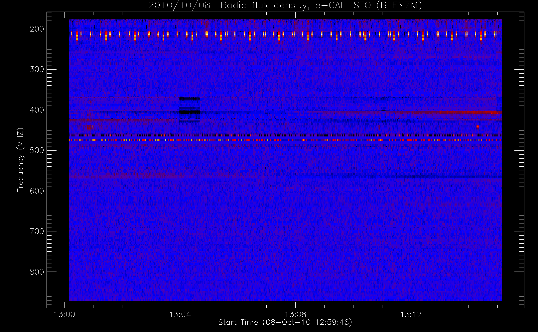Screen dimensions: 538x332
Task: Click the 800 frequency tick label
Action: (37, 272)
